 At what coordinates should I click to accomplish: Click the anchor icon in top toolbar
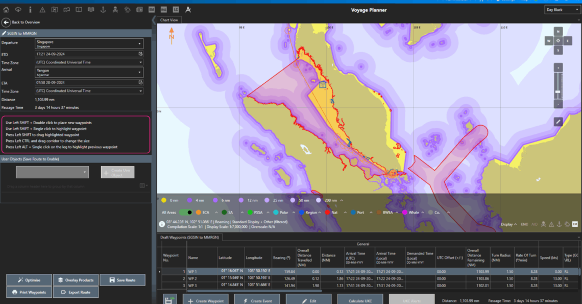pos(103,10)
